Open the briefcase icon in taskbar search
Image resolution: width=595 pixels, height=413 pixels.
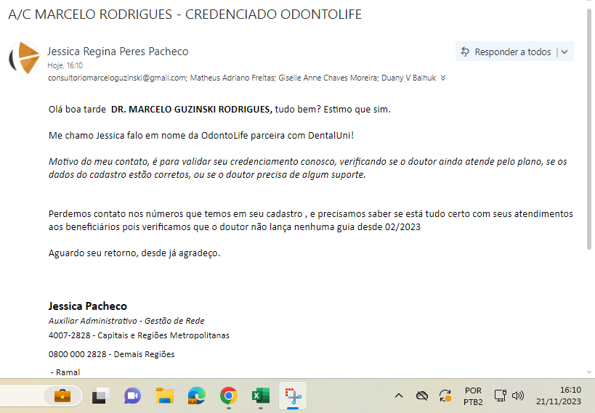(62, 396)
